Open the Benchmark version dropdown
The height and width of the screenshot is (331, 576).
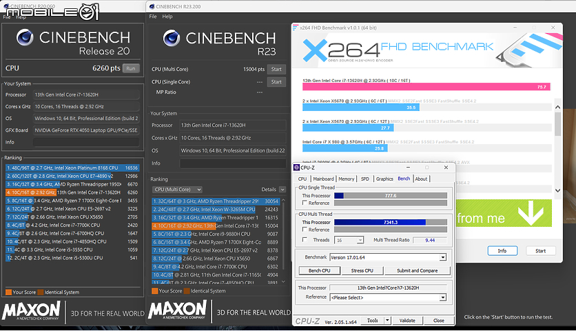click(442, 257)
